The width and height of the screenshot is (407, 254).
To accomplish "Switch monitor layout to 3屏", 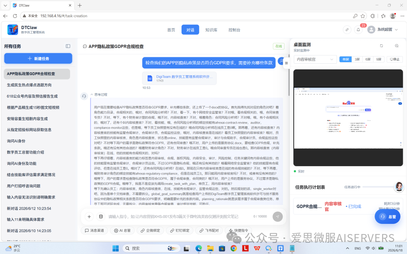I will coord(357,59).
